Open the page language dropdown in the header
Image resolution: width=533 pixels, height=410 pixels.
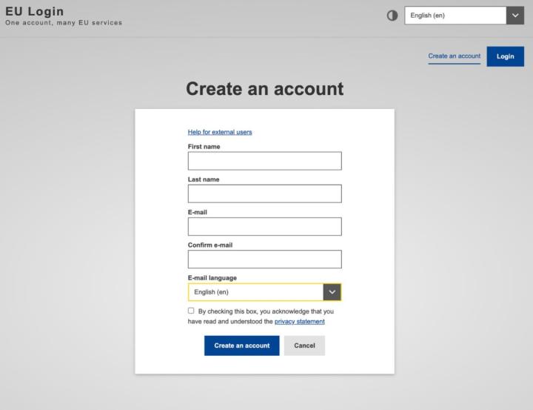pos(464,16)
